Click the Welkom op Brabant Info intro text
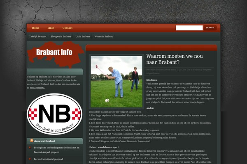 tap(54, 82)
